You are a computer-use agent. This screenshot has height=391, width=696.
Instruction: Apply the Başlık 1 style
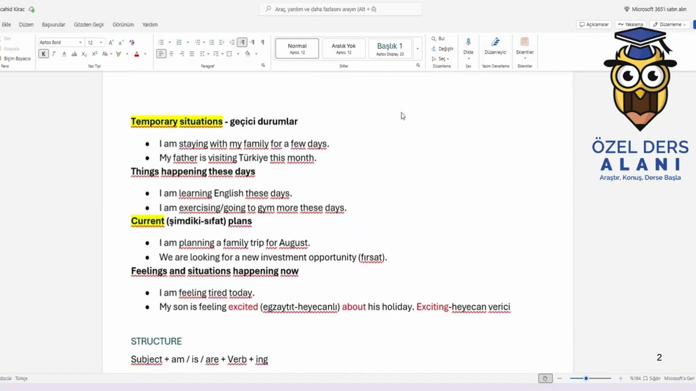coord(390,48)
